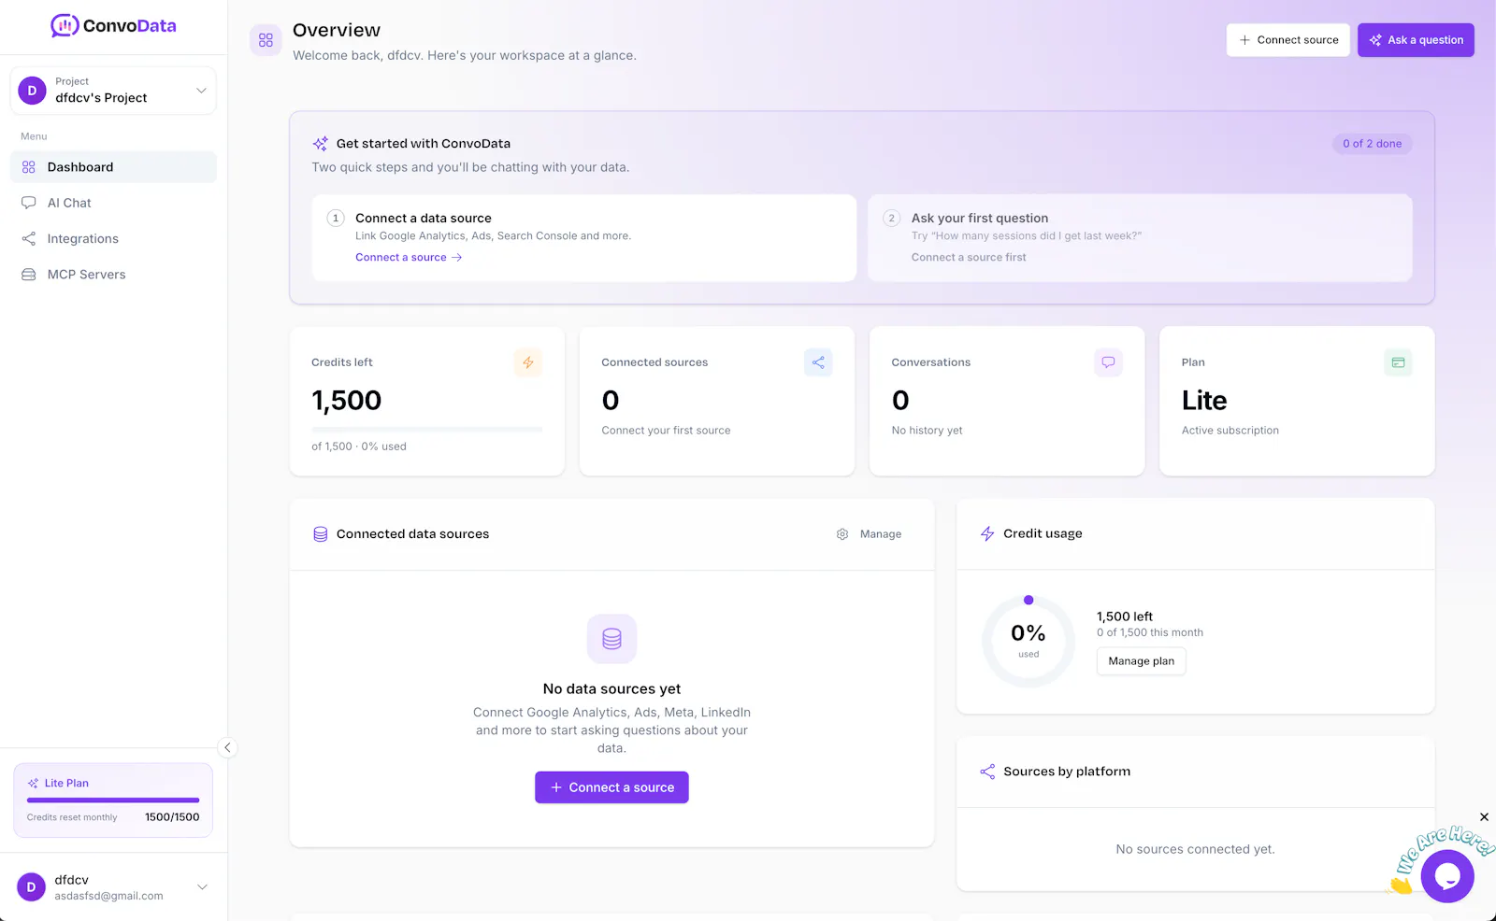Click the purple Connect a source button
This screenshot has width=1496, height=921.
tap(611, 787)
